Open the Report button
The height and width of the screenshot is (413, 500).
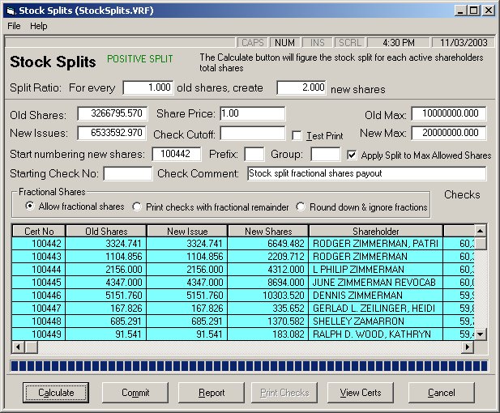click(x=212, y=393)
